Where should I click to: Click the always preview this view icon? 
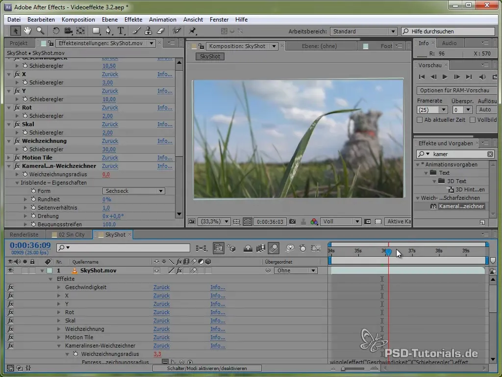click(192, 221)
